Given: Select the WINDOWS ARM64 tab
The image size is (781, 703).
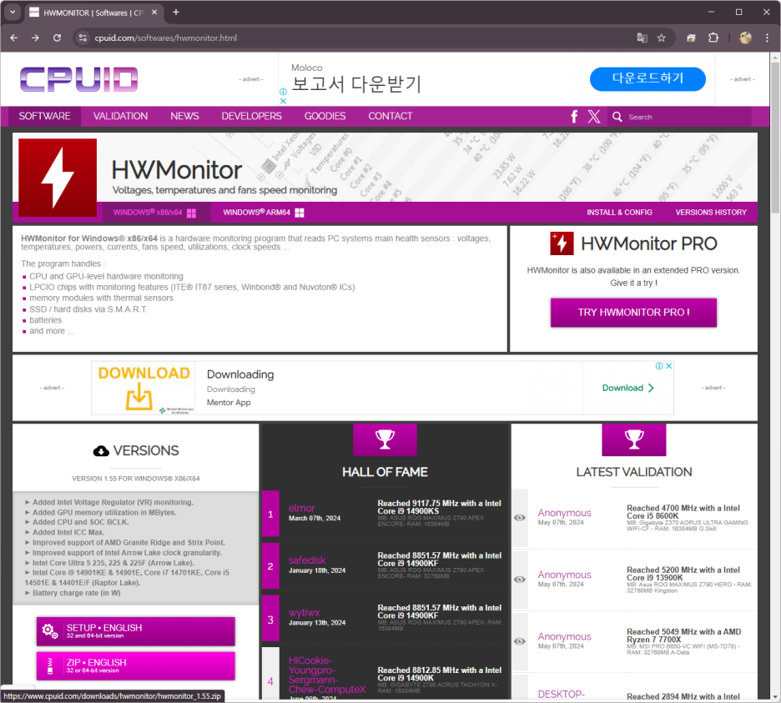Looking at the screenshot, I should (264, 213).
